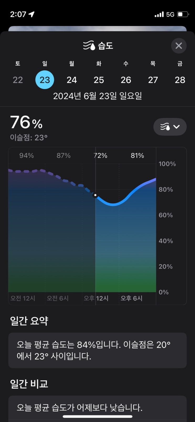
Task: Switch to Friday the 28th
Action: click(x=180, y=80)
